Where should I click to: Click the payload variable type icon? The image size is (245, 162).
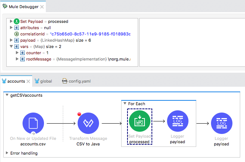[x=17, y=40]
